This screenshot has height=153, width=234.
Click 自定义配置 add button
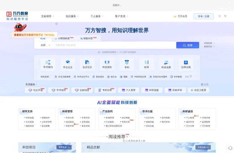198,90
